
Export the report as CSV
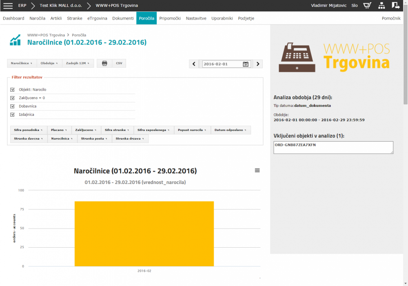(119, 63)
